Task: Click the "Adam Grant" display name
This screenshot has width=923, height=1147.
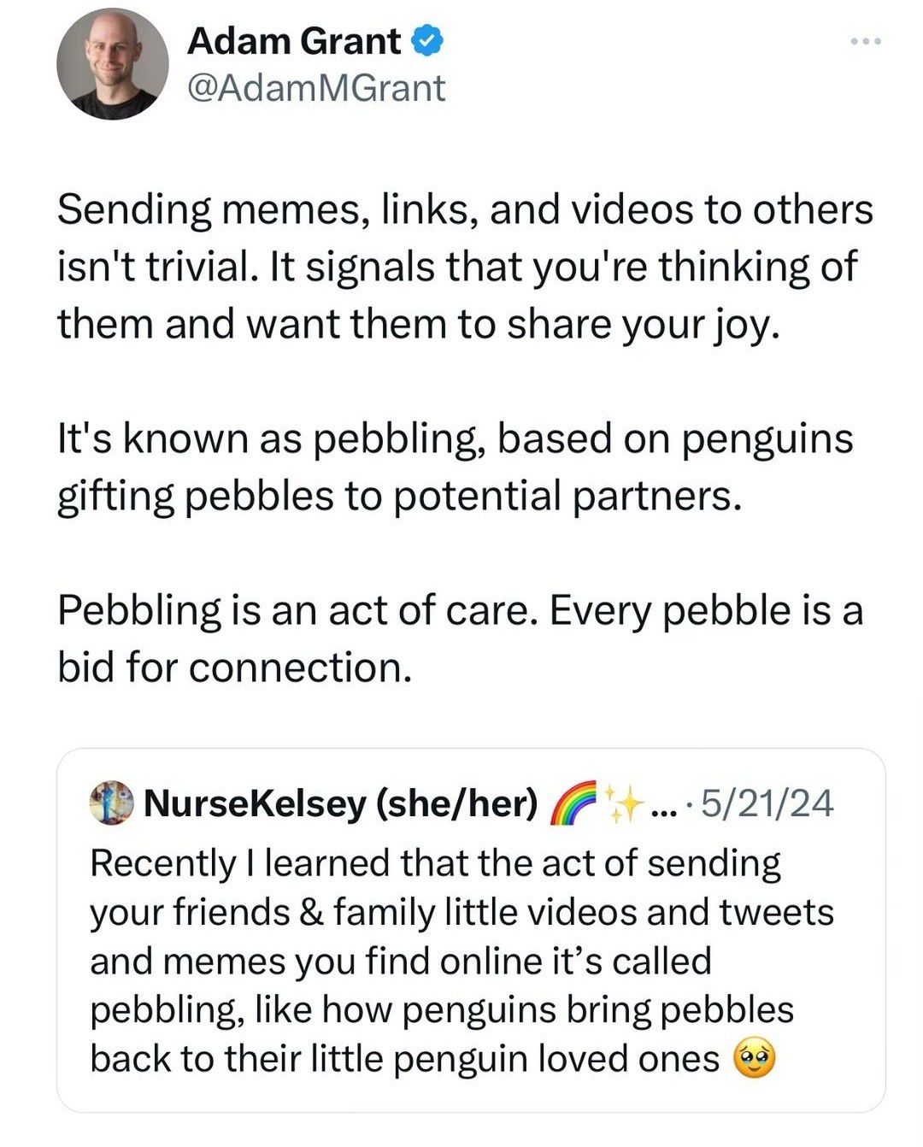Action: [x=293, y=42]
